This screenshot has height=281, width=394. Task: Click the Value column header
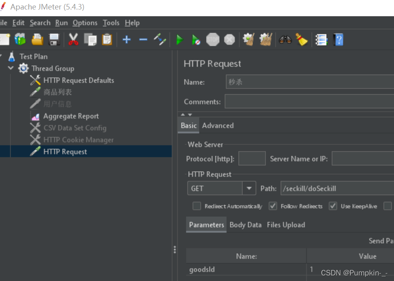(x=367, y=256)
